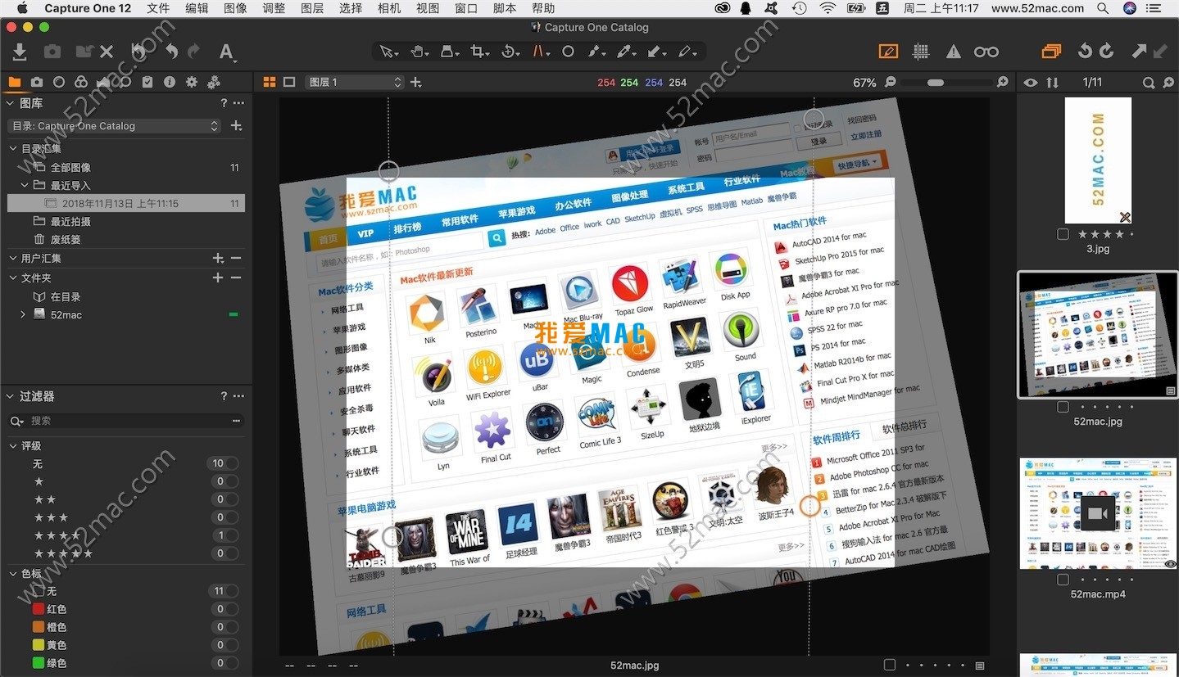Image resolution: width=1179 pixels, height=677 pixels.
Task: Open the 调整 menu
Action: tap(274, 8)
